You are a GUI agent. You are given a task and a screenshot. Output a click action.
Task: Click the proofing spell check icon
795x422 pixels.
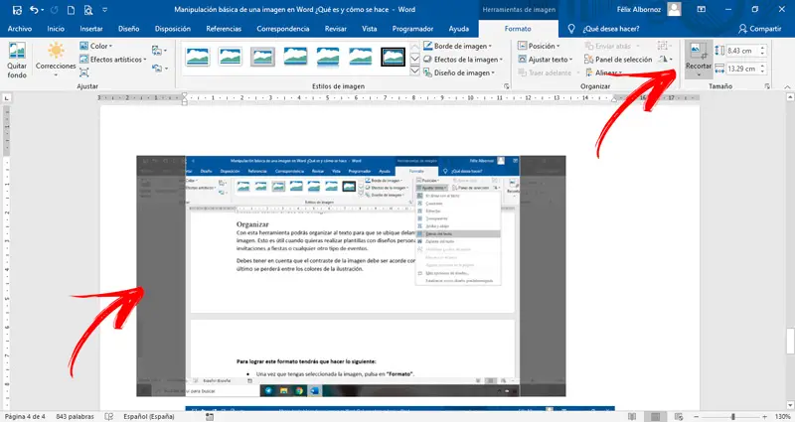(108, 416)
